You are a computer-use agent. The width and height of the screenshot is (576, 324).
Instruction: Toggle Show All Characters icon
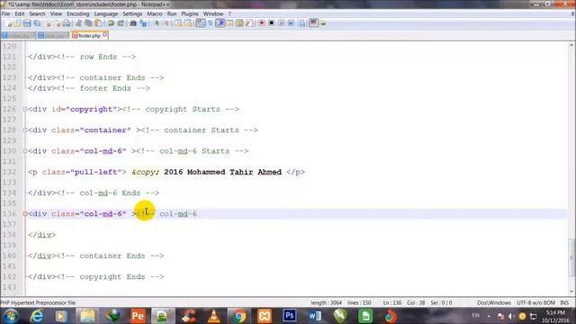point(211,23)
